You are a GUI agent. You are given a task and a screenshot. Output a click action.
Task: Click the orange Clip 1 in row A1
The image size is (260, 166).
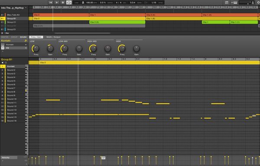117,15
